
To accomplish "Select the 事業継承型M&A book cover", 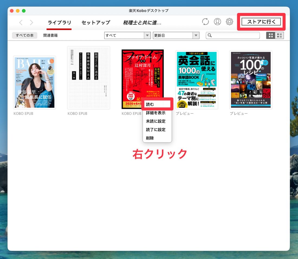I will [89, 78].
